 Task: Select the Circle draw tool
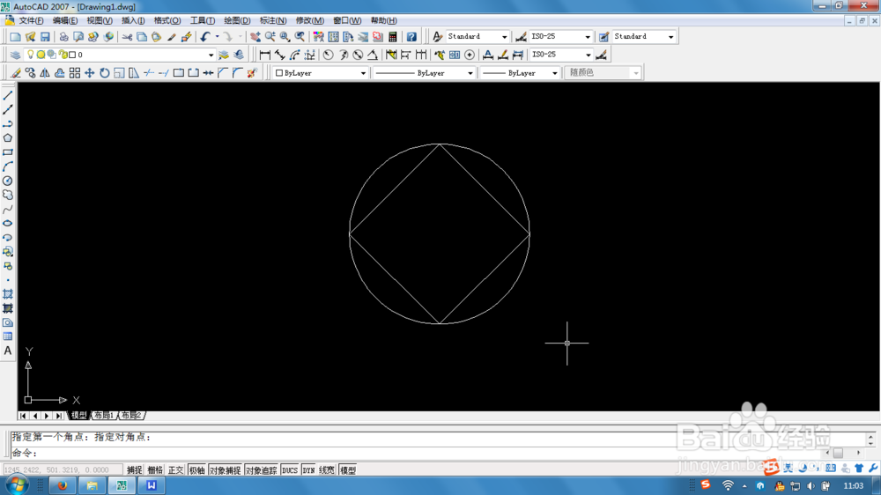[x=7, y=181]
